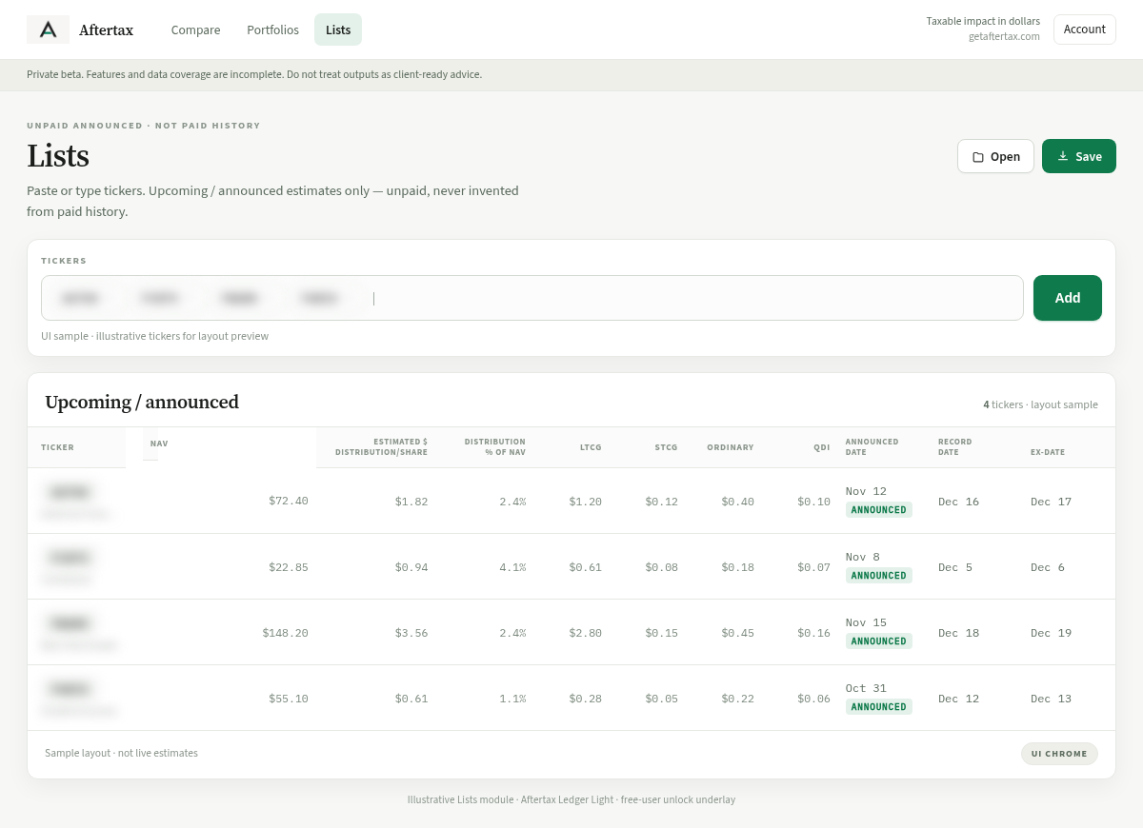Click the Aftertax brand name
1143x828 pixels.
coord(106,30)
